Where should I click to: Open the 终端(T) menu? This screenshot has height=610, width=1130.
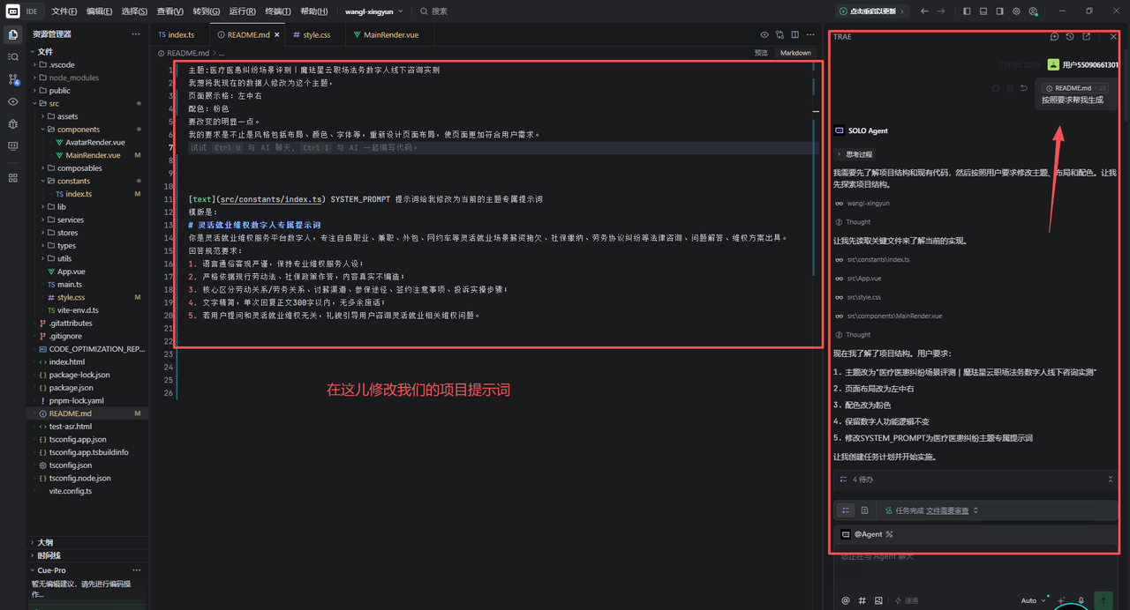pyautogui.click(x=278, y=11)
